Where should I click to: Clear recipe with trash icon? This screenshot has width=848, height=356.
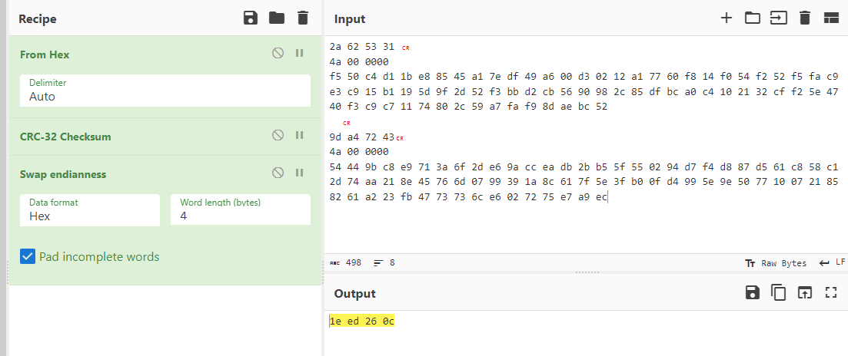coord(303,18)
